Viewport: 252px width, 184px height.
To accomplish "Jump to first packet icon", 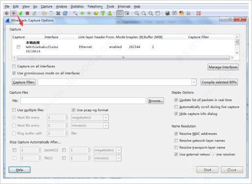I will coord(103,13).
